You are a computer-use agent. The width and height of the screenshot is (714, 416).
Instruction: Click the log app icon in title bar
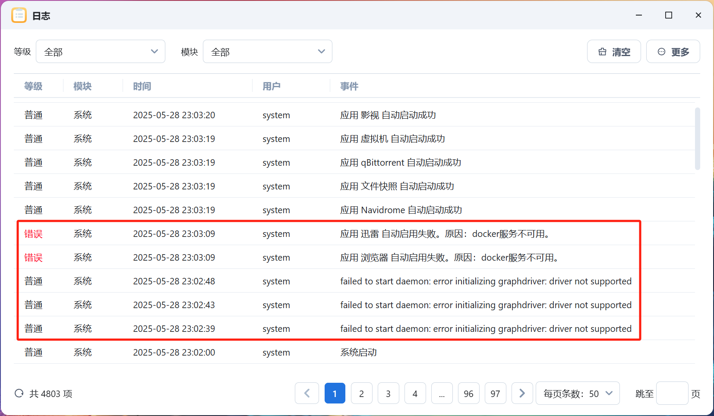[19, 16]
